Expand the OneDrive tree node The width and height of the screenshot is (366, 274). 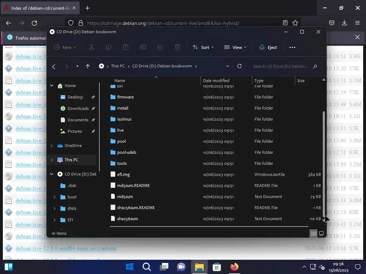[x=52, y=146]
